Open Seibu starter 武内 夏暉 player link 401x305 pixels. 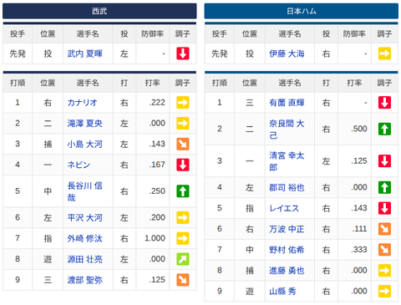(85, 53)
